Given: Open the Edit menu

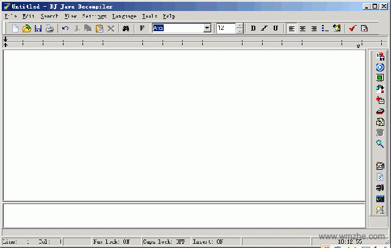Looking at the screenshot, I should pyautogui.click(x=28, y=16).
